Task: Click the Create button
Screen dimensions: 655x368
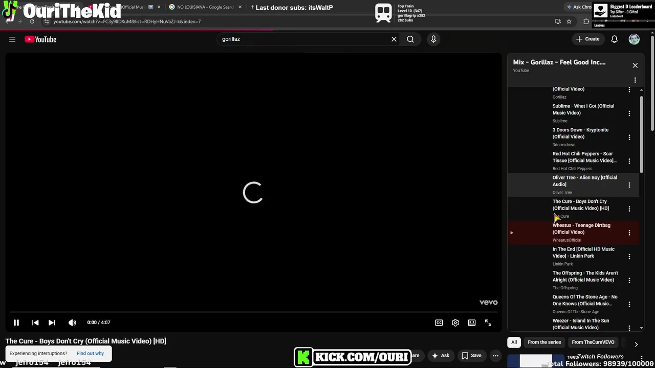Action: 587,39
